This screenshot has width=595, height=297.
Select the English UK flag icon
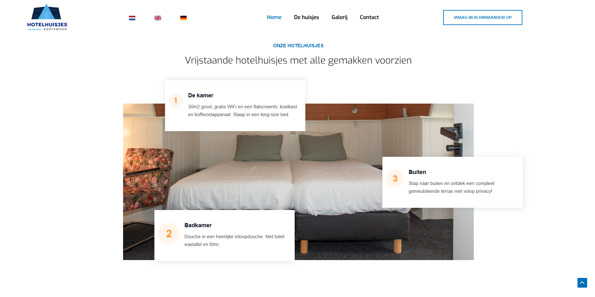[x=158, y=18]
